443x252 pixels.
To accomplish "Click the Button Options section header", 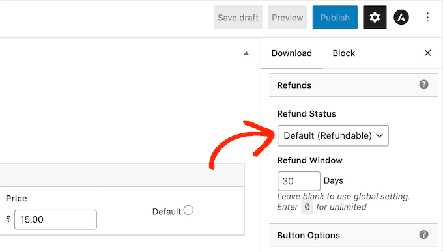I will click(354, 235).
